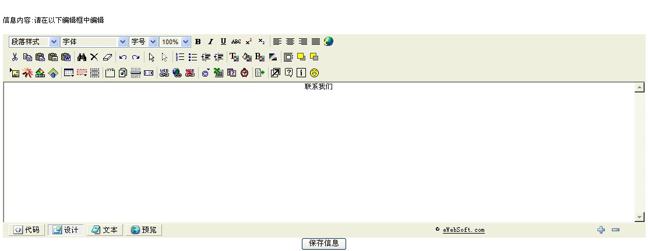Click the 保存信息 save button

324,243
